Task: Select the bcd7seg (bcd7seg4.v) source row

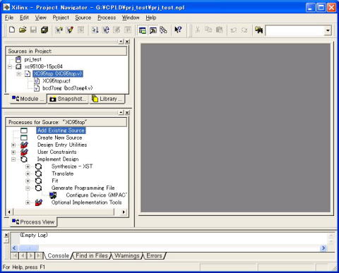Action: pos(68,88)
